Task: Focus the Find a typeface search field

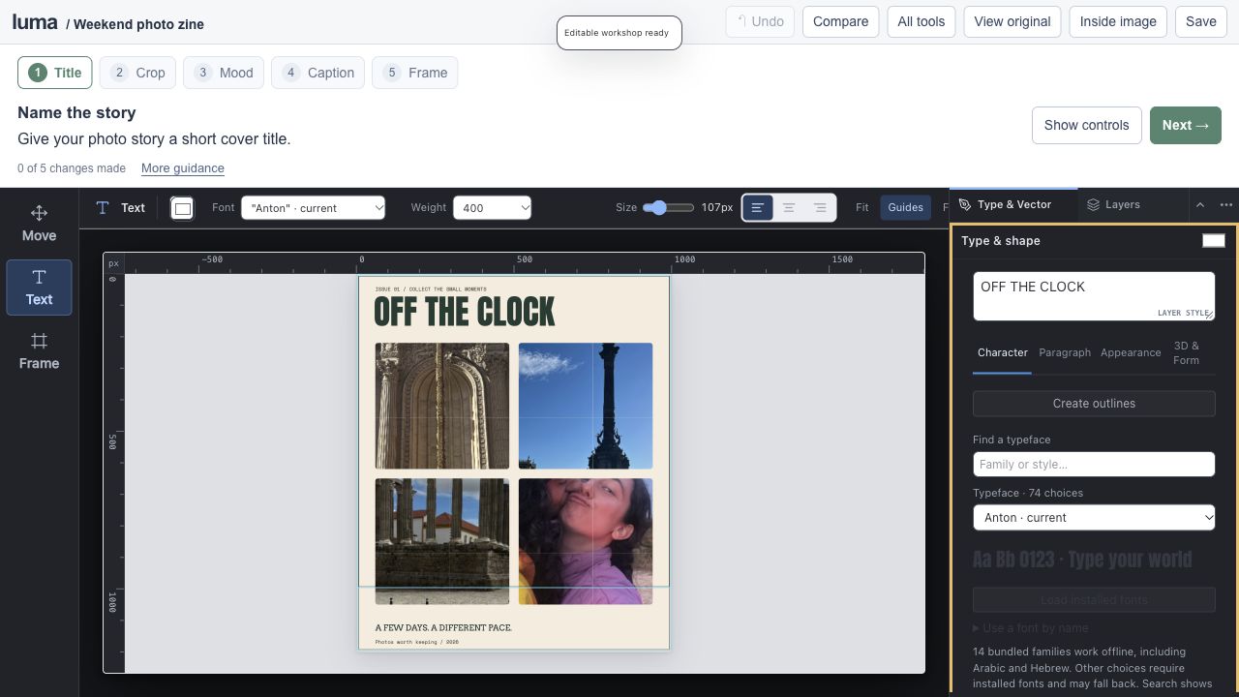Action: [x=1094, y=465]
